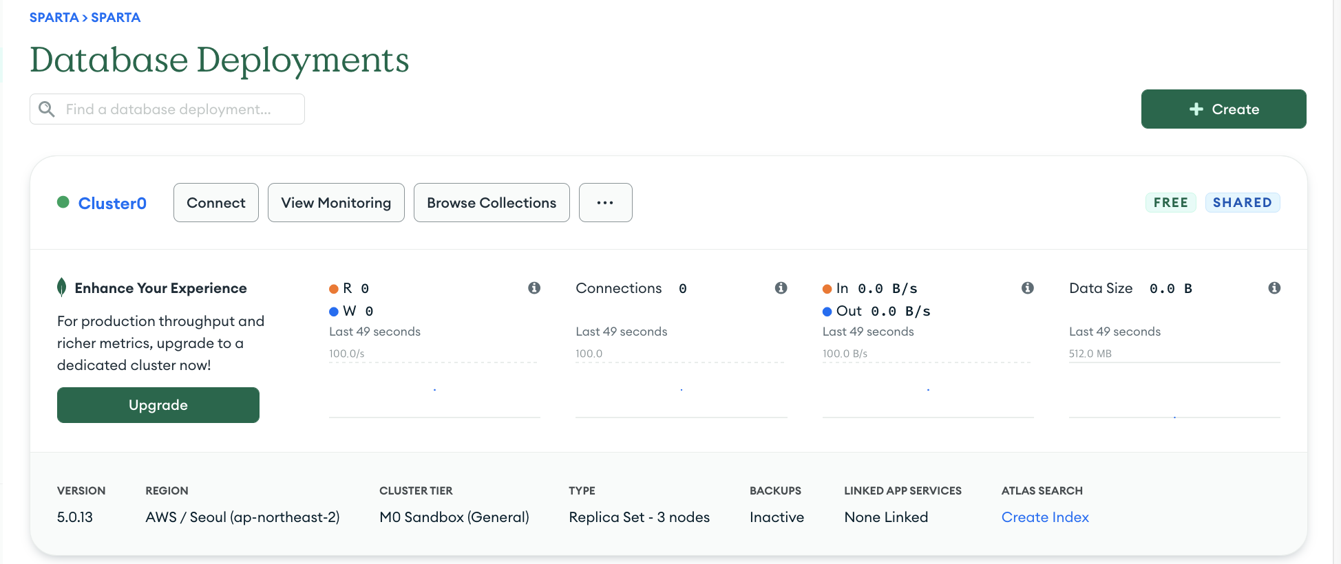The height and width of the screenshot is (564, 1341).
Task: Click the search magnifier icon
Action: pyautogui.click(x=47, y=109)
